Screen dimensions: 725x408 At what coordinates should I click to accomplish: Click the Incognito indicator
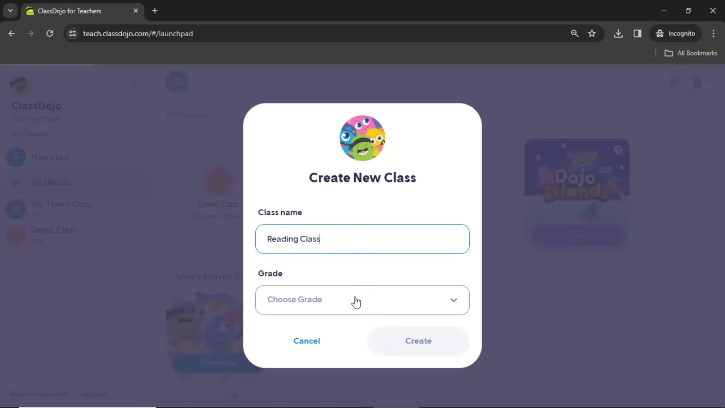(676, 34)
